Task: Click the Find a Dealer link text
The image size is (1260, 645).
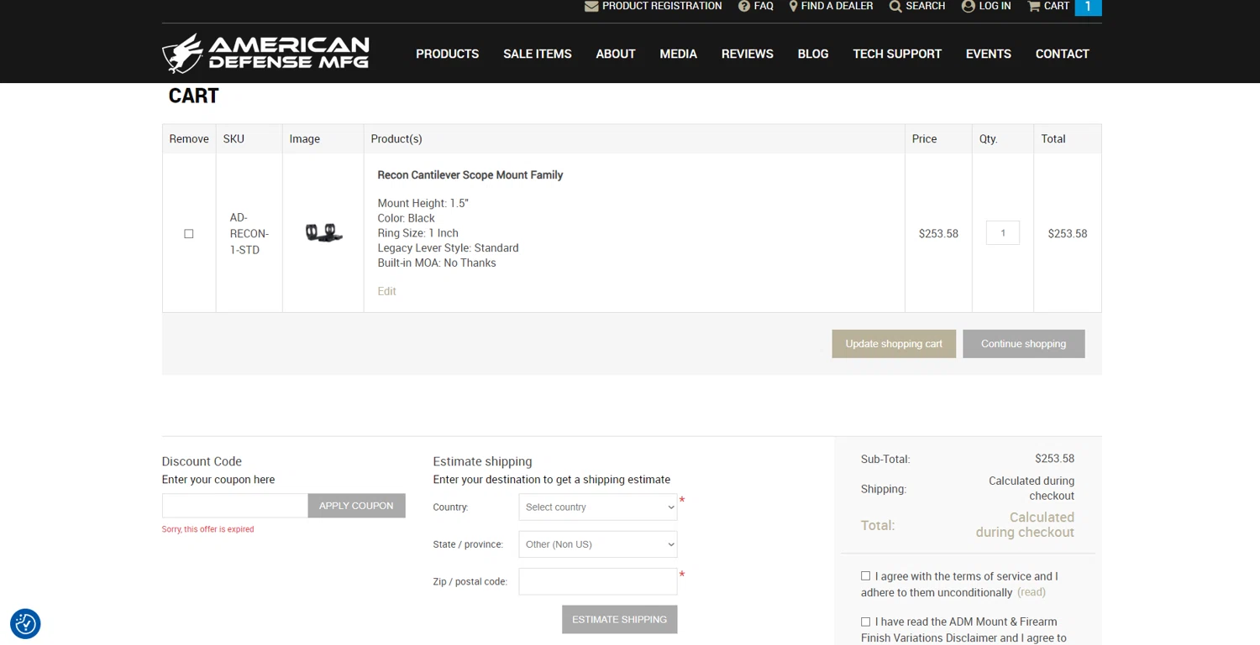Action: (x=837, y=6)
